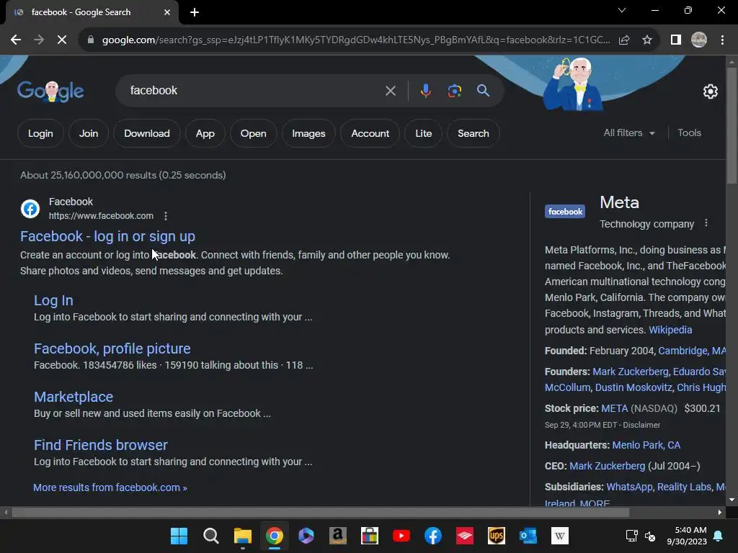The image size is (738, 553).
Task: Select the Open filter chip
Action: tap(253, 133)
